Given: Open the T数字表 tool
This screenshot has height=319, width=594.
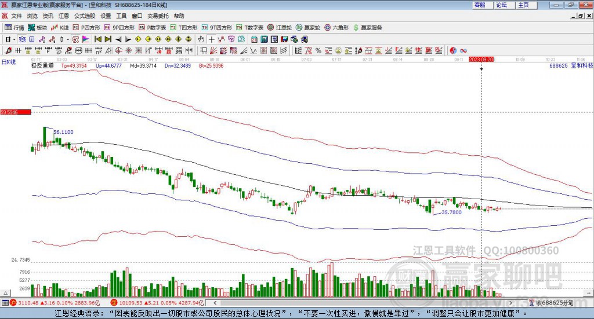Looking at the screenshot, I should [x=249, y=28].
